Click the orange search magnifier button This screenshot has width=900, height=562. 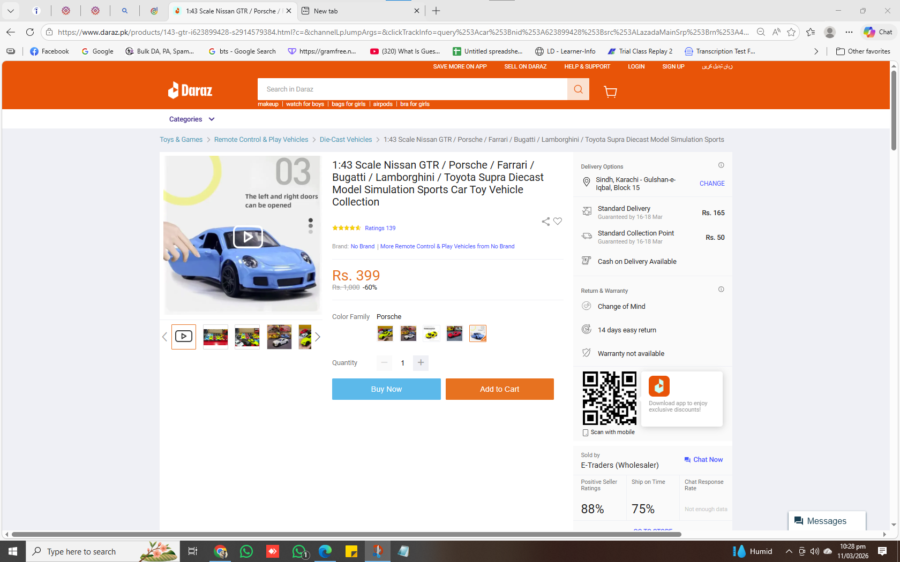[578, 89]
